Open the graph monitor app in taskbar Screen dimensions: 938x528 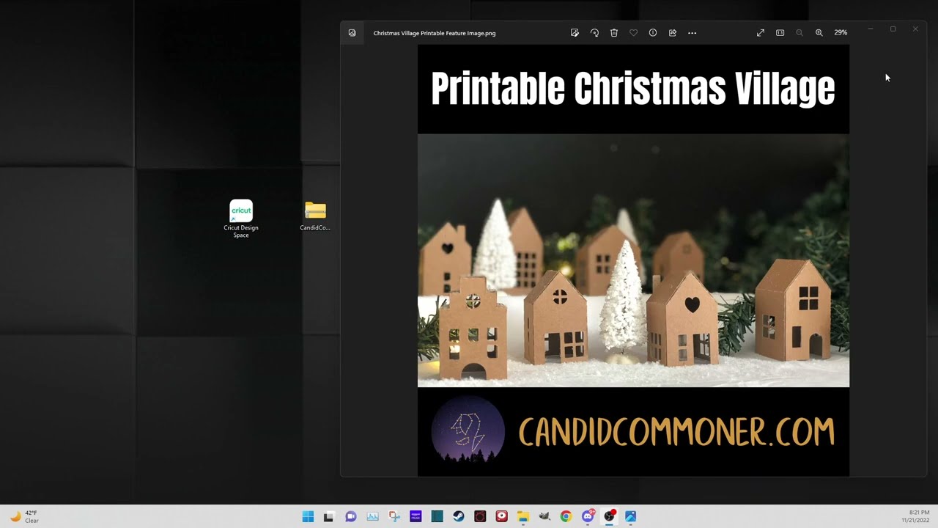(x=372, y=516)
